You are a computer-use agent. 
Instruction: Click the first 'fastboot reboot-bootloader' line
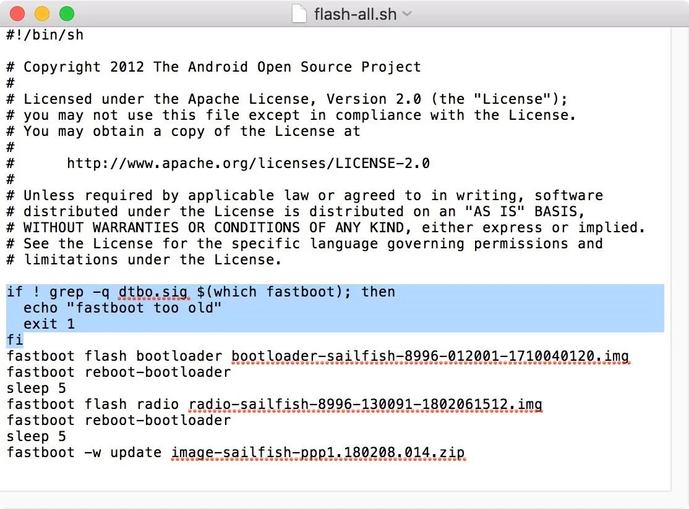(119, 372)
